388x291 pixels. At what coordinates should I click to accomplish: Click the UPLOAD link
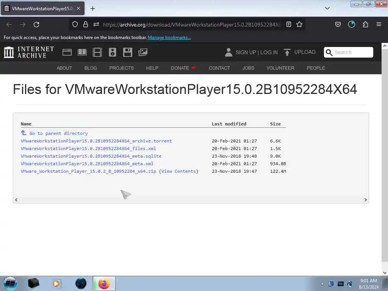pos(305,52)
